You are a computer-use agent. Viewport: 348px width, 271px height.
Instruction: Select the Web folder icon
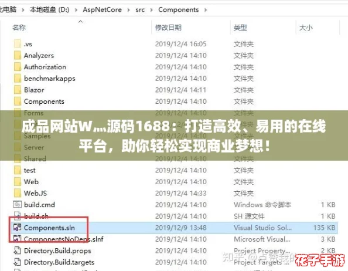point(18,182)
